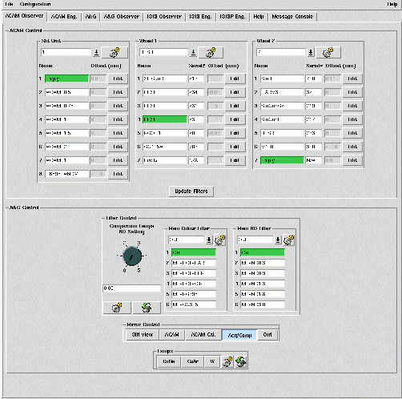Click the Main Colour Filter gear icon

tap(219, 240)
